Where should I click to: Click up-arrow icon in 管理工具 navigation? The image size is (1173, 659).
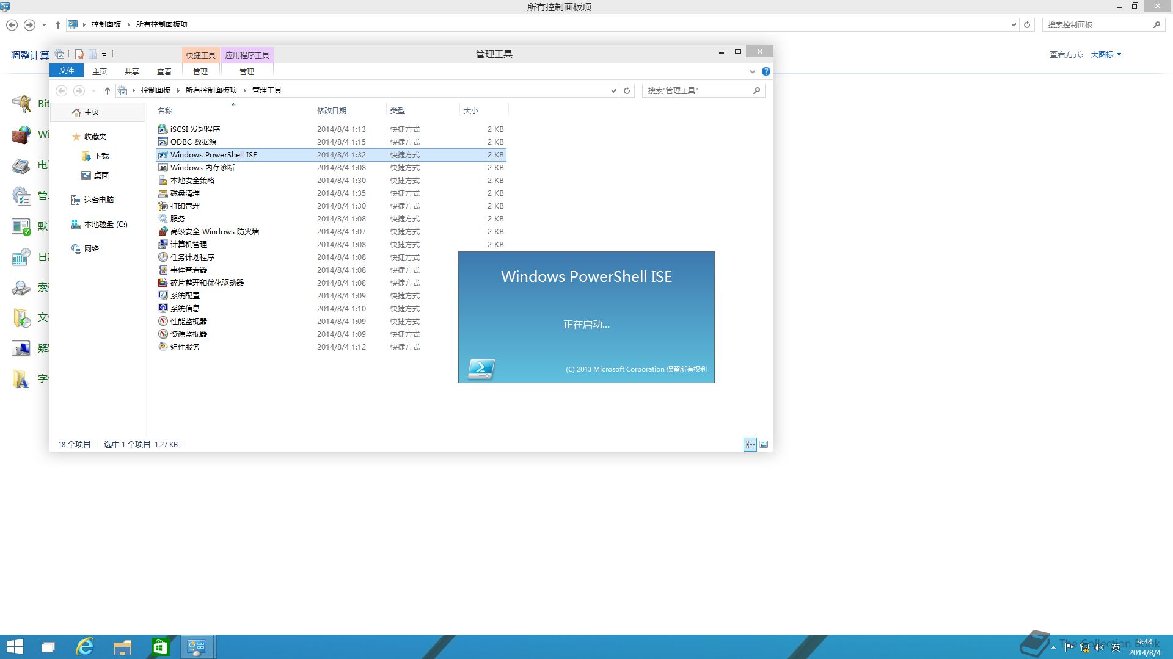(107, 91)
